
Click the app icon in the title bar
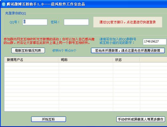4,4
